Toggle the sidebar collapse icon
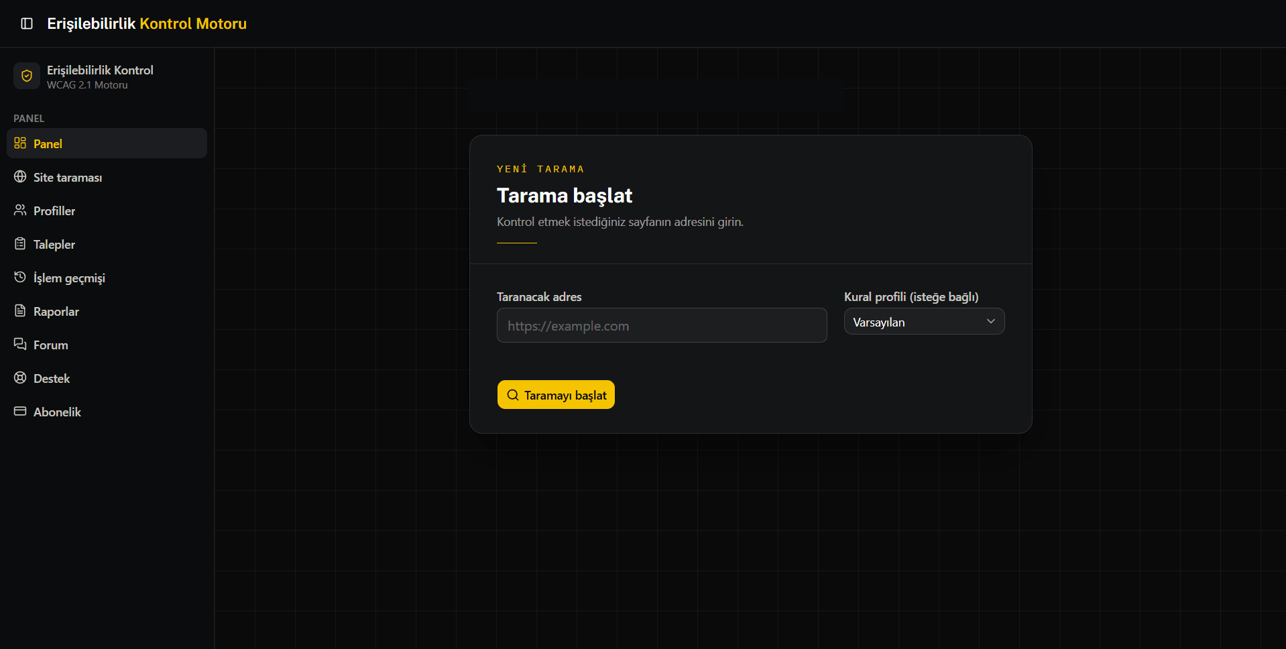1286x649 pixels. pos(27,23)
